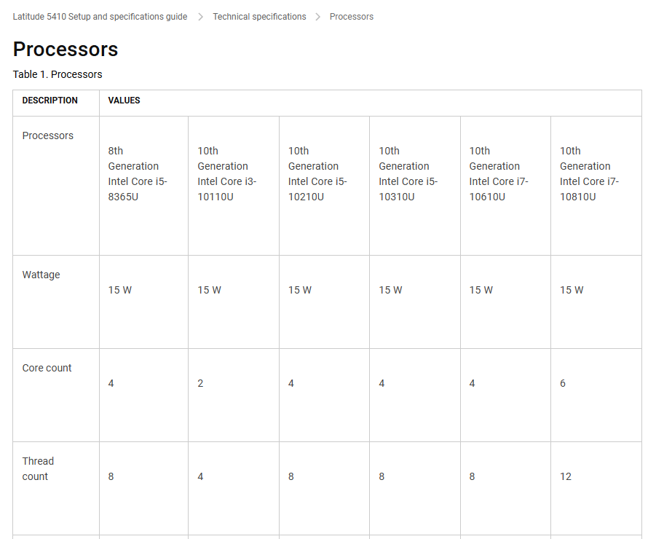Click the Intel Core i5-10310U processor cell
This screenshot has width=656, height=539.
(408, 174)
